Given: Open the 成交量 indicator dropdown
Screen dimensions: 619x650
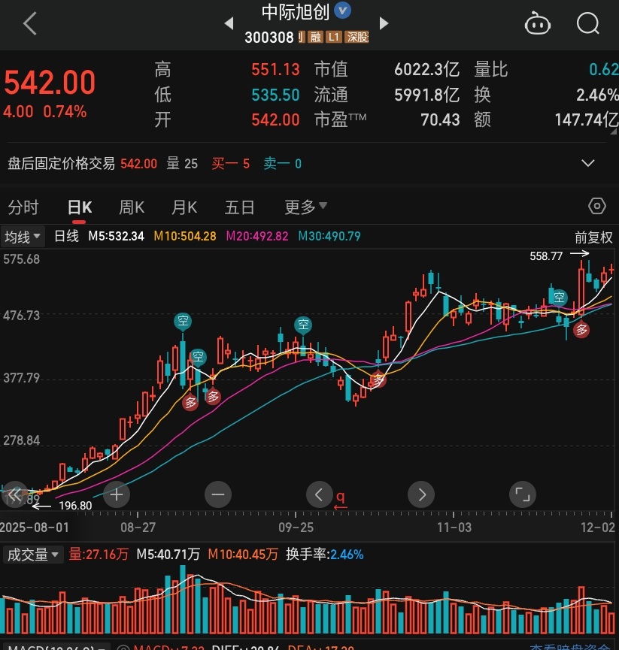Looking at the screenshot, I should click(33, 555).
